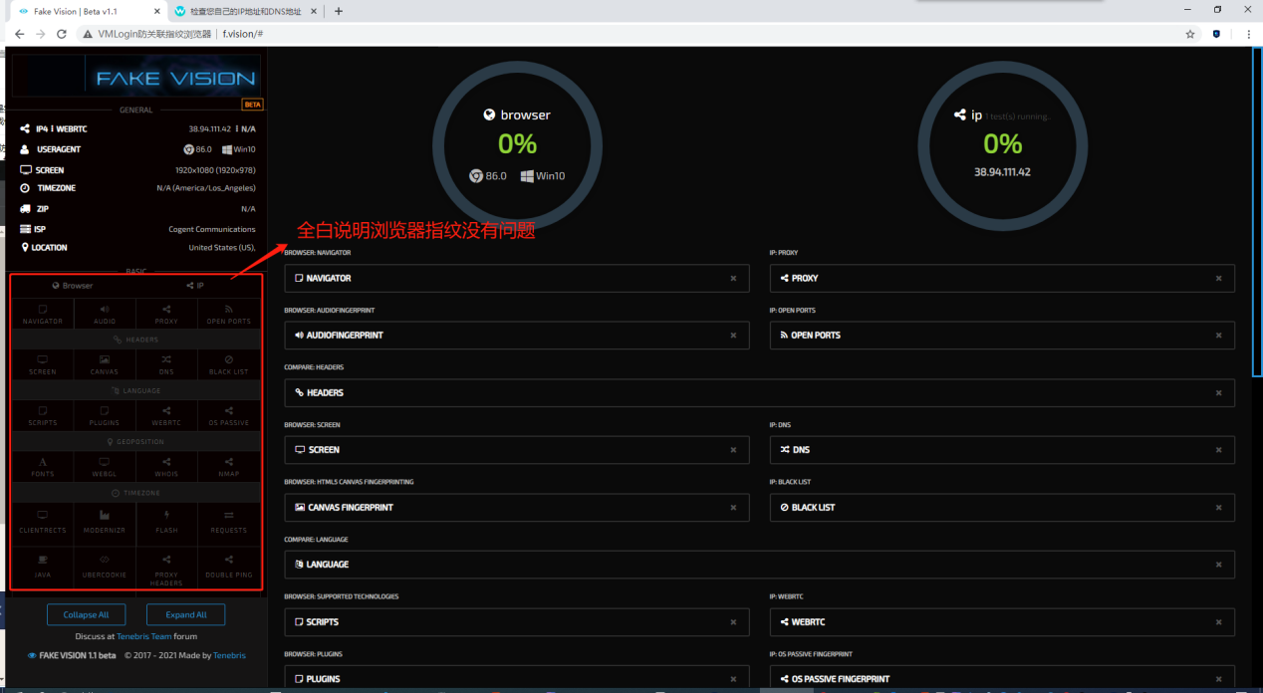Close the NAVIGATOR panel with its X

733,279
